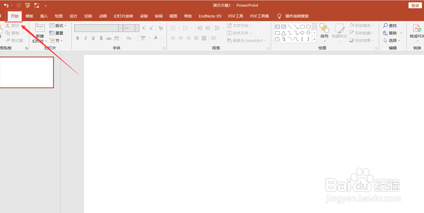Image resolution: width=424 pixels, height=213 pixels.
Task: Align text right
Action: point(188,38)
